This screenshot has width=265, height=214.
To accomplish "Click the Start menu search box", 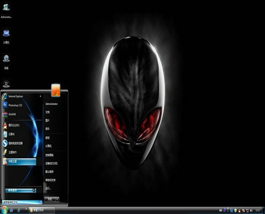I will pos(22,202).
